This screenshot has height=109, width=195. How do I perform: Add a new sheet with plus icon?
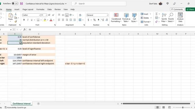pos(38,104)
